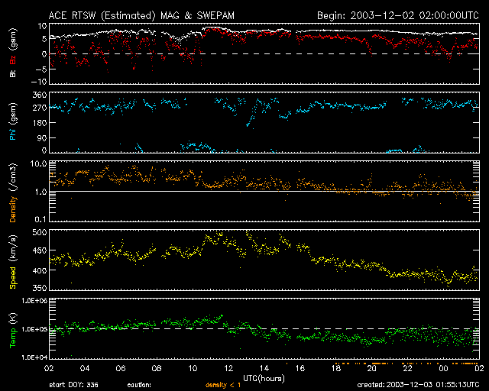Click the '0.1' tick label on Density axis
The width and height of the screenshot is (489, 391).
[40, 219]
